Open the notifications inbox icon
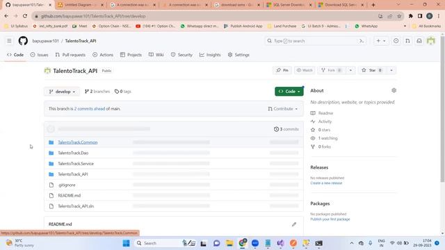Image resolution: width=445 pixels, height=250 pixels. 419,41
